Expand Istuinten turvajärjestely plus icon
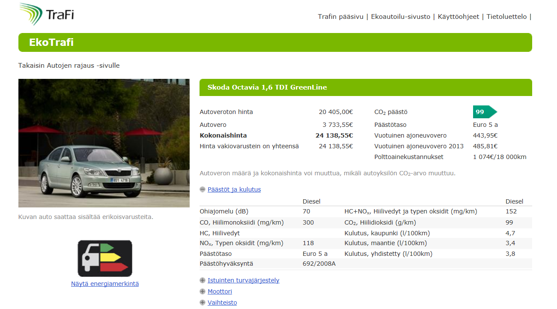The image size is (557, 309). click(x=203, y=280)
